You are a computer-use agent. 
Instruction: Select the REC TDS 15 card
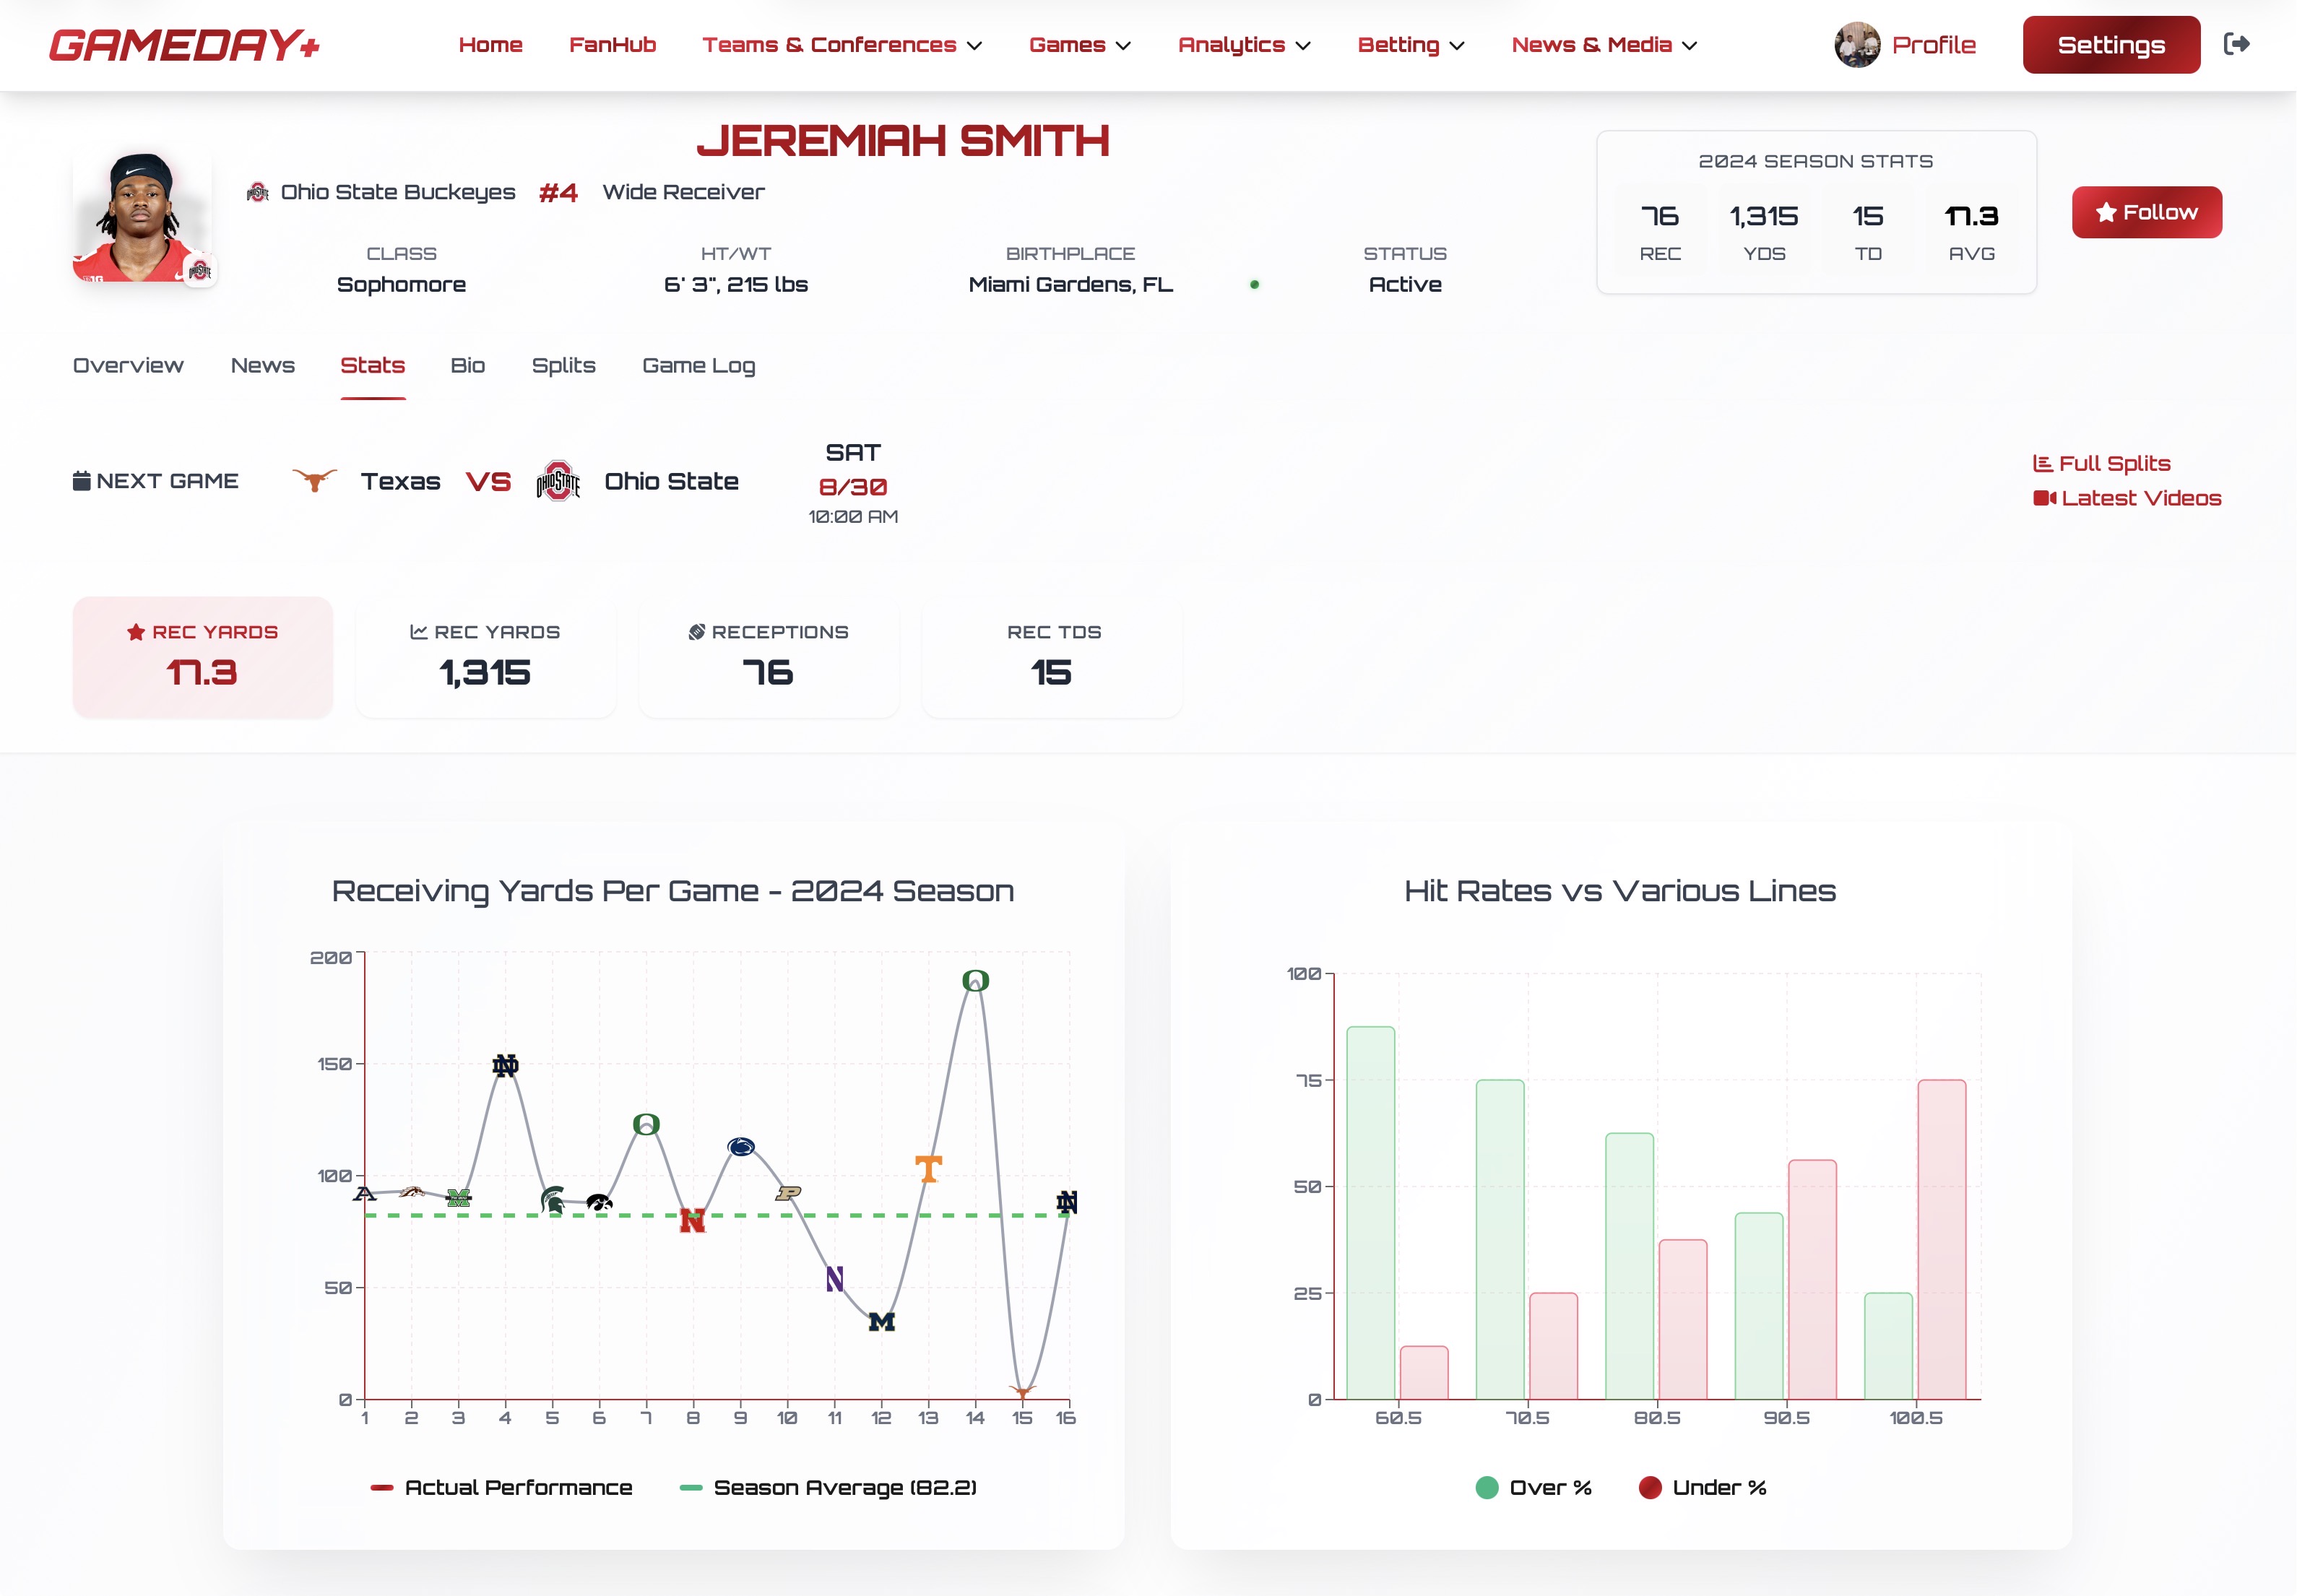(1052, 657)
